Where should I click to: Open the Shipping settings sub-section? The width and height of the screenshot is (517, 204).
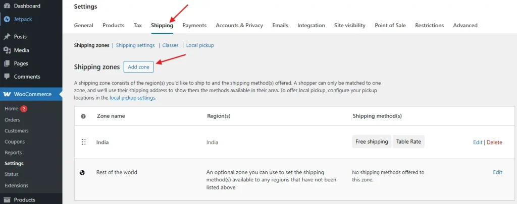135,45
